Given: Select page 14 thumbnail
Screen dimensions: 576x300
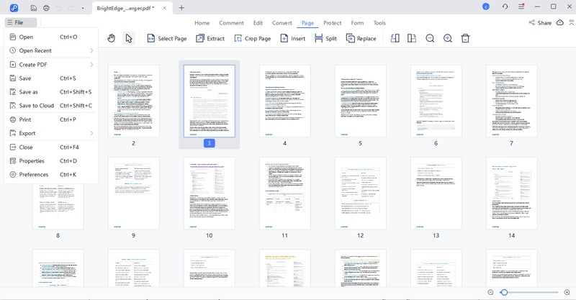Looking at the screenshot, I should [512, 193].
